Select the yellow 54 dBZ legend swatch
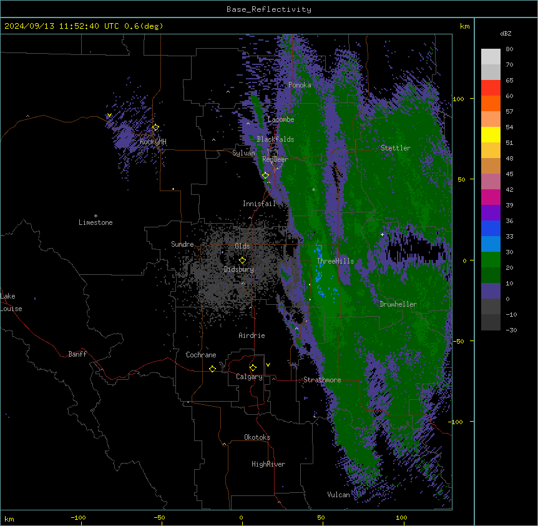 coord(491,134)
